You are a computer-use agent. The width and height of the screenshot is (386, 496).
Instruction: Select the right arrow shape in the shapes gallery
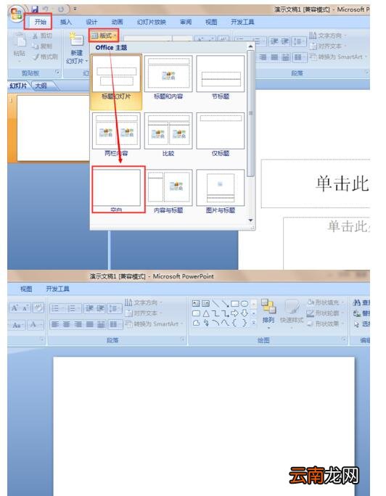click(x=234, y=313)
